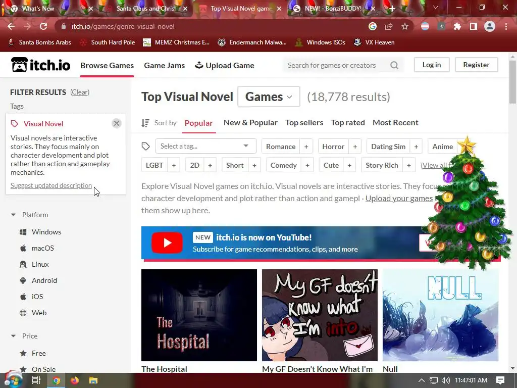This screenshot has height=388, width=517.
Task: Open notification center icon
Action: click(500, 380)
